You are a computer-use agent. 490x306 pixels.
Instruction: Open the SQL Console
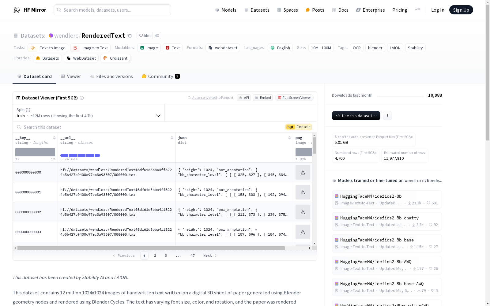coord(299,127)
